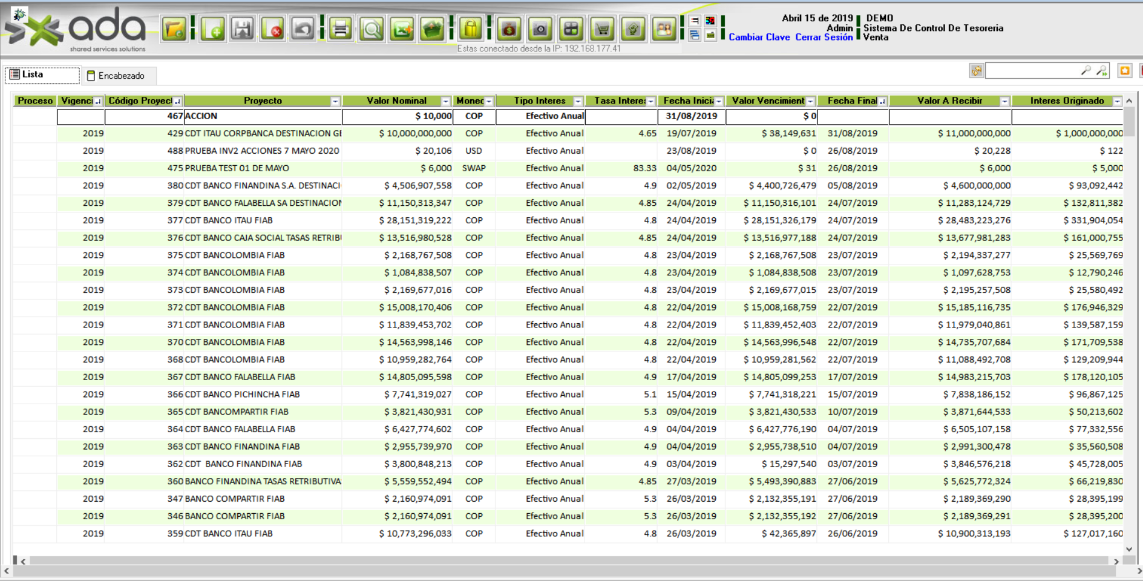Click the delete record icon with the red X
1143x581 pixels.
(273, 29)
